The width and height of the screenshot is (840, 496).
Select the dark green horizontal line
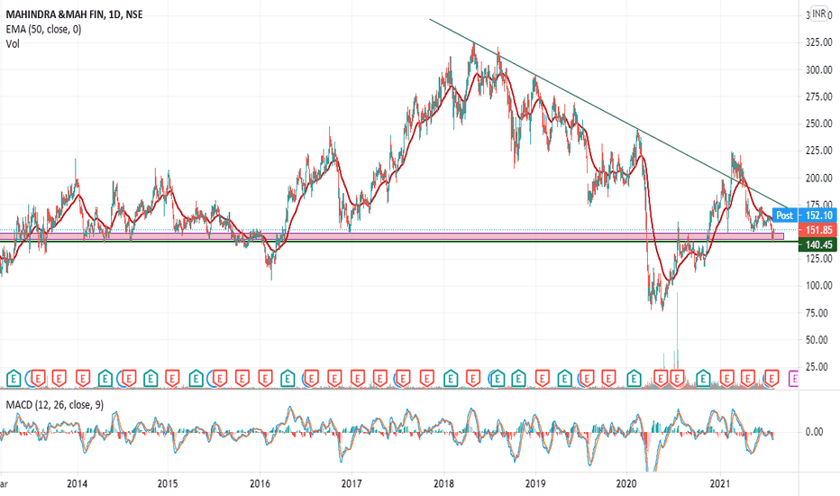[399, 242]
